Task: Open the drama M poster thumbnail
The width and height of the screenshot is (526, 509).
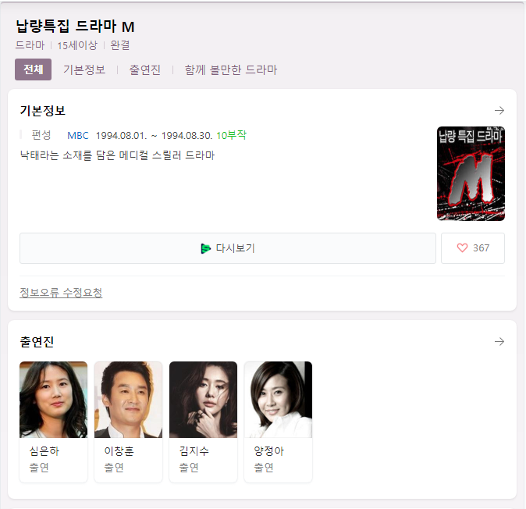Action: click(471, 173)
